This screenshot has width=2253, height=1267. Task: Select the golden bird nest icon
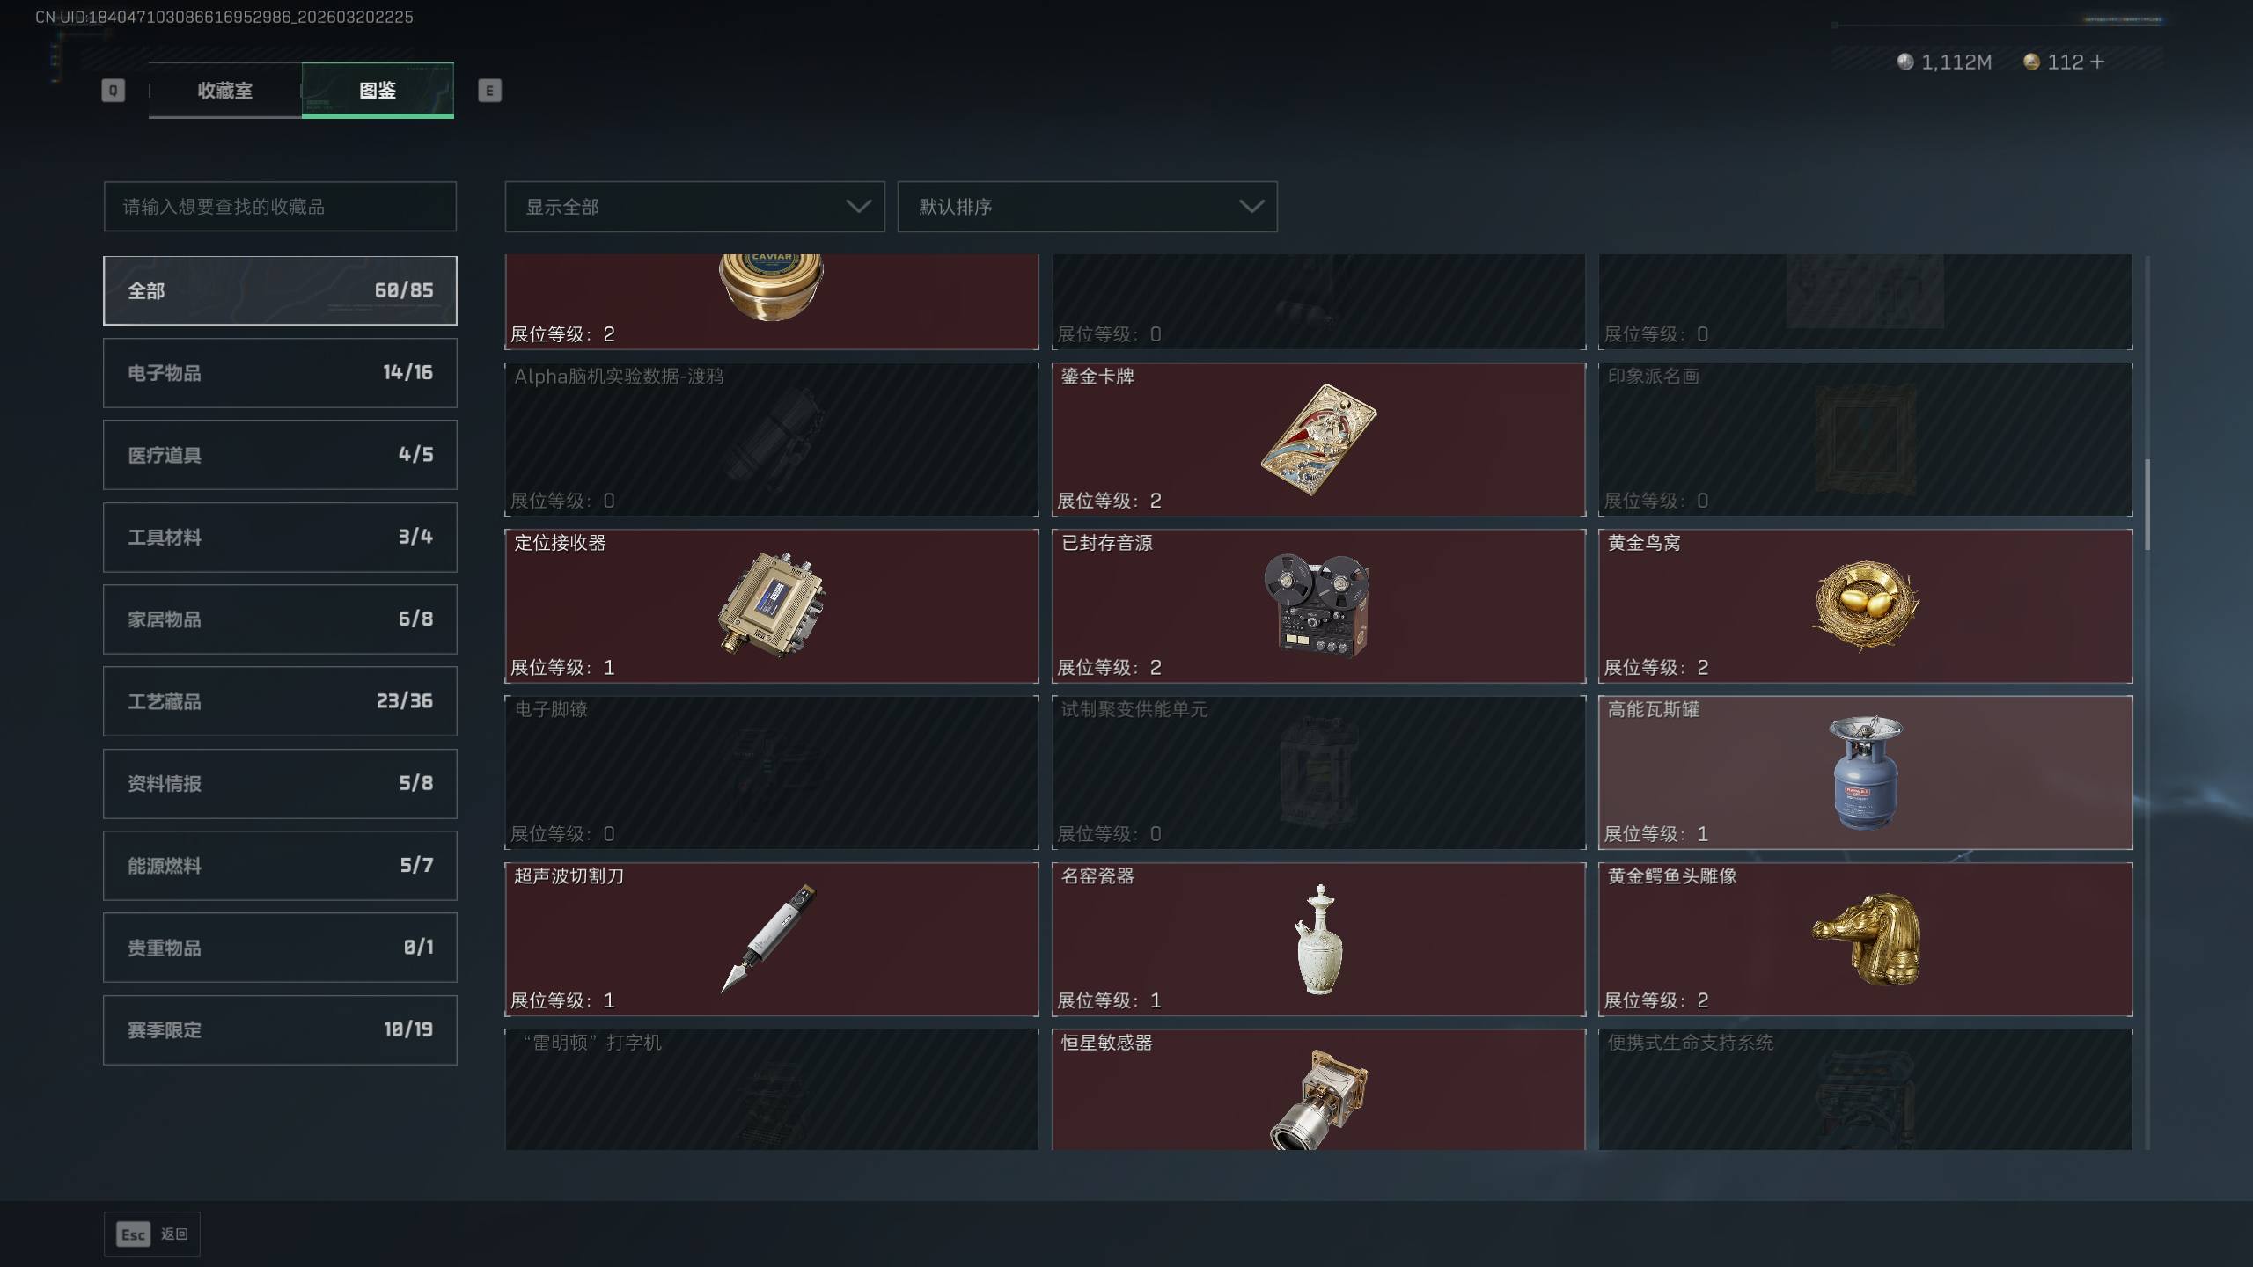tap(1865, 605)
